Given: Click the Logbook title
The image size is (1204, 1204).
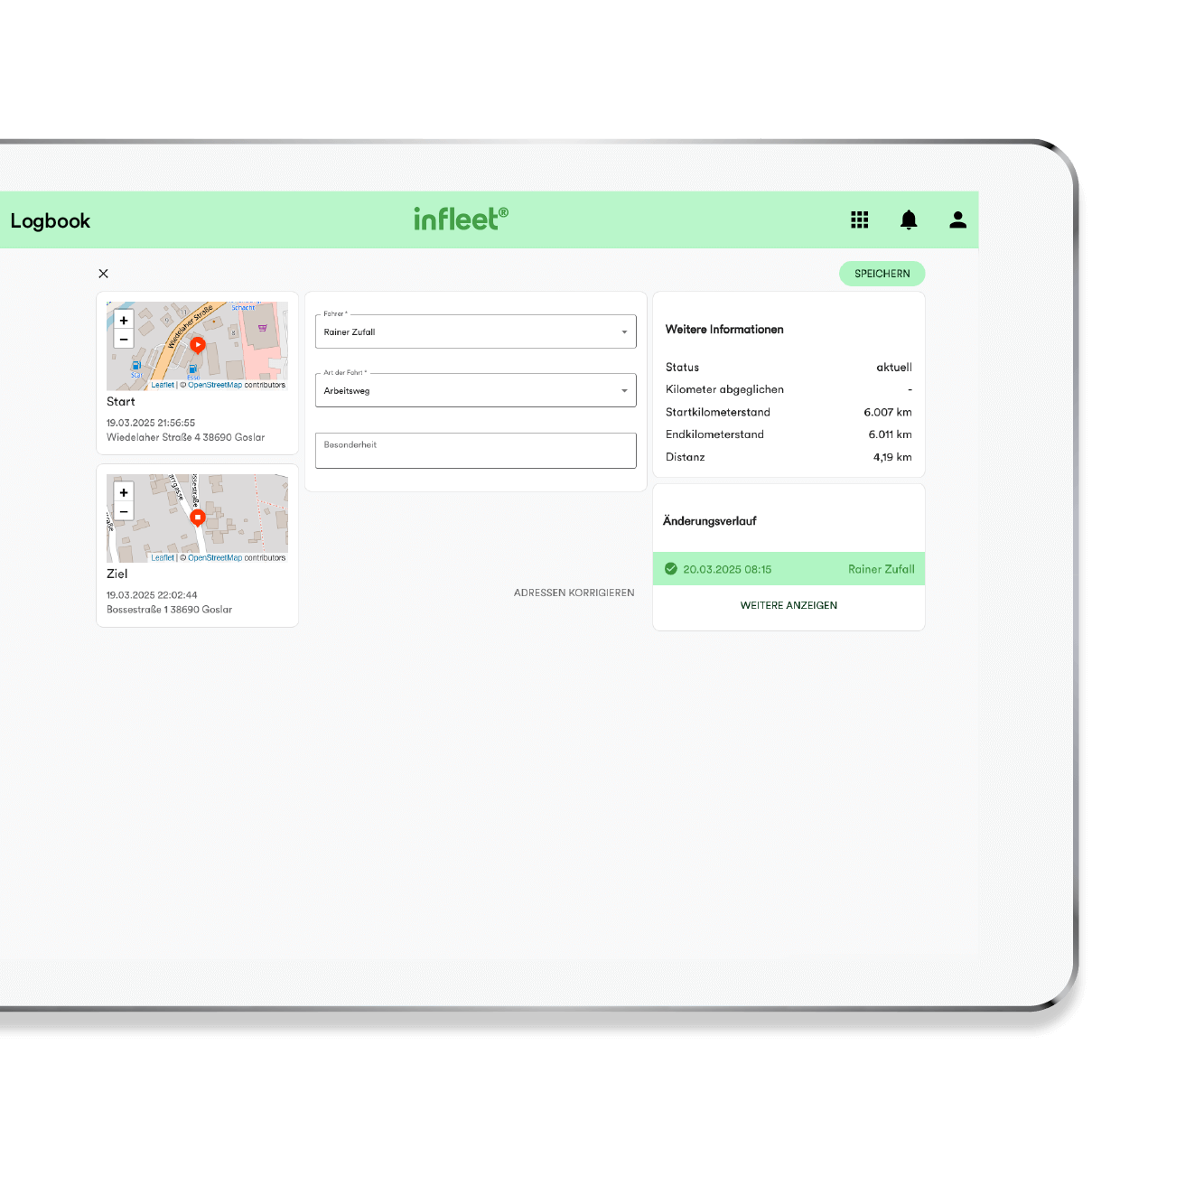Looking at the screenshot, I should coord(51,221).
